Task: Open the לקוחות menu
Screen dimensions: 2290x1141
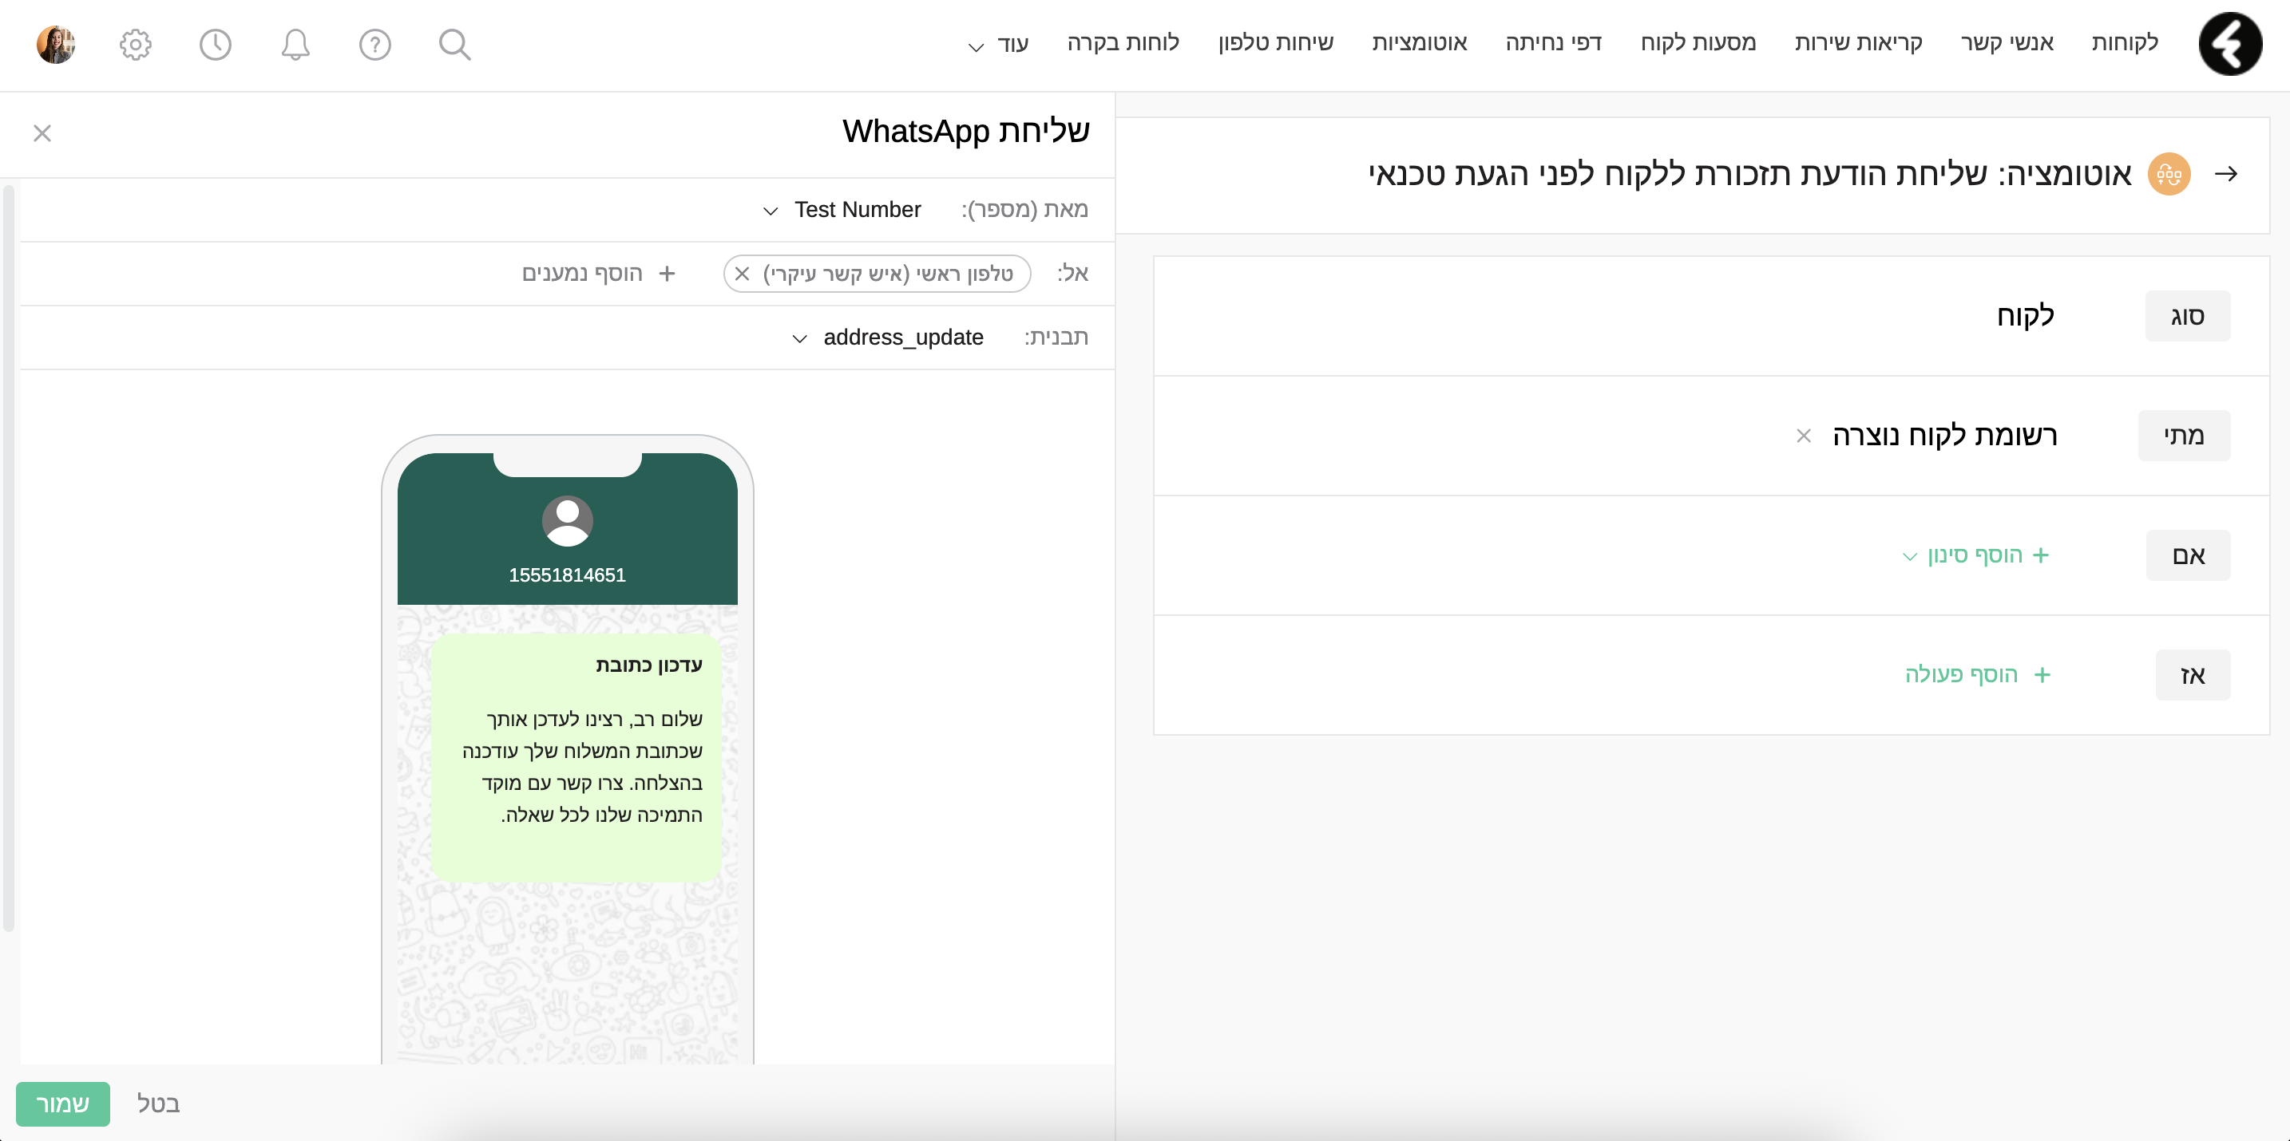Action: [2125, 42]
